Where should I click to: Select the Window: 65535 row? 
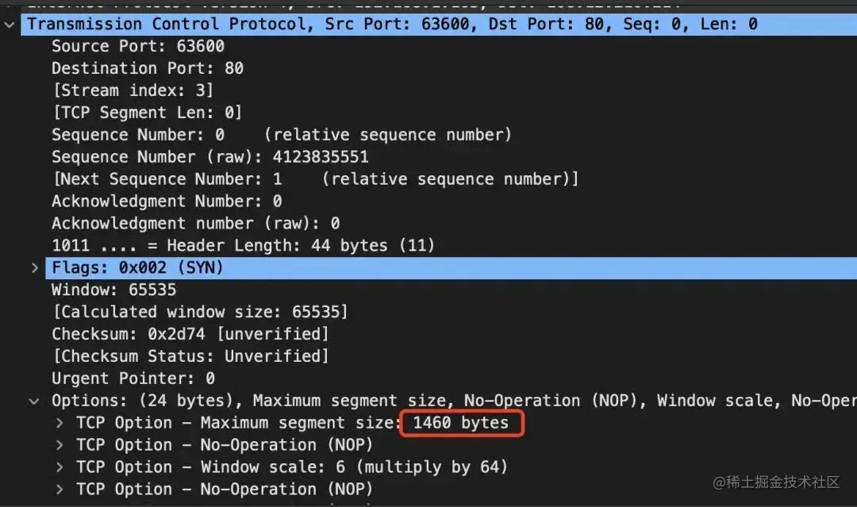pos(113,290)
